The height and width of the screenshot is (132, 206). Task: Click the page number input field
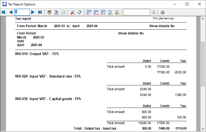tap(22, 12)
